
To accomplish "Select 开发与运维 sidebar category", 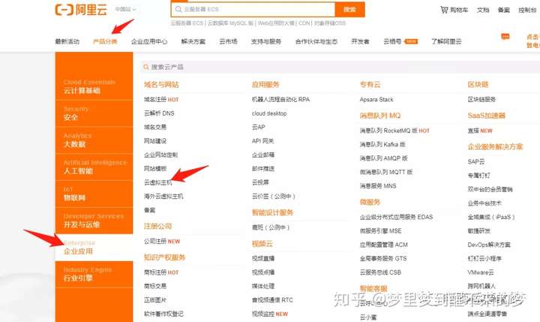I will 94,221.
